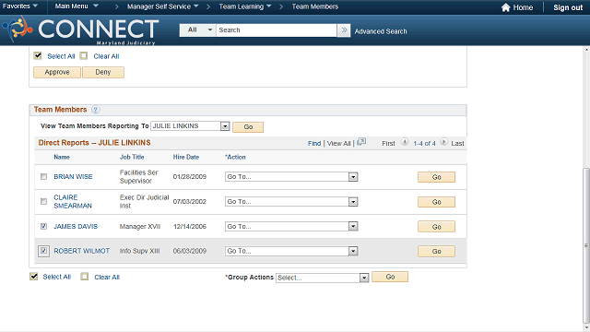The height and width of the screenshot is (332, 590).
Task: Open Team Members help question-mark icon
Action: coord(96,110)
